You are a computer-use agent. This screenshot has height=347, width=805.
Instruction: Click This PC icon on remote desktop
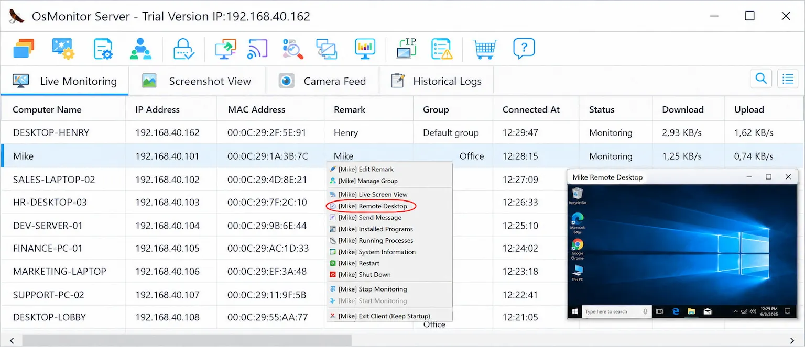coord(577,273)
